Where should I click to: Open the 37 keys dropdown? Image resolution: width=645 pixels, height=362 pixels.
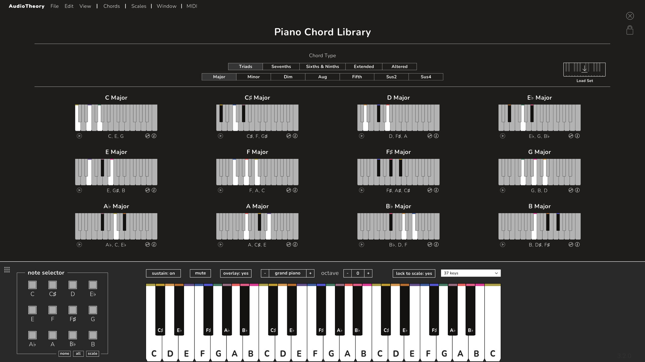pos(471,273)
